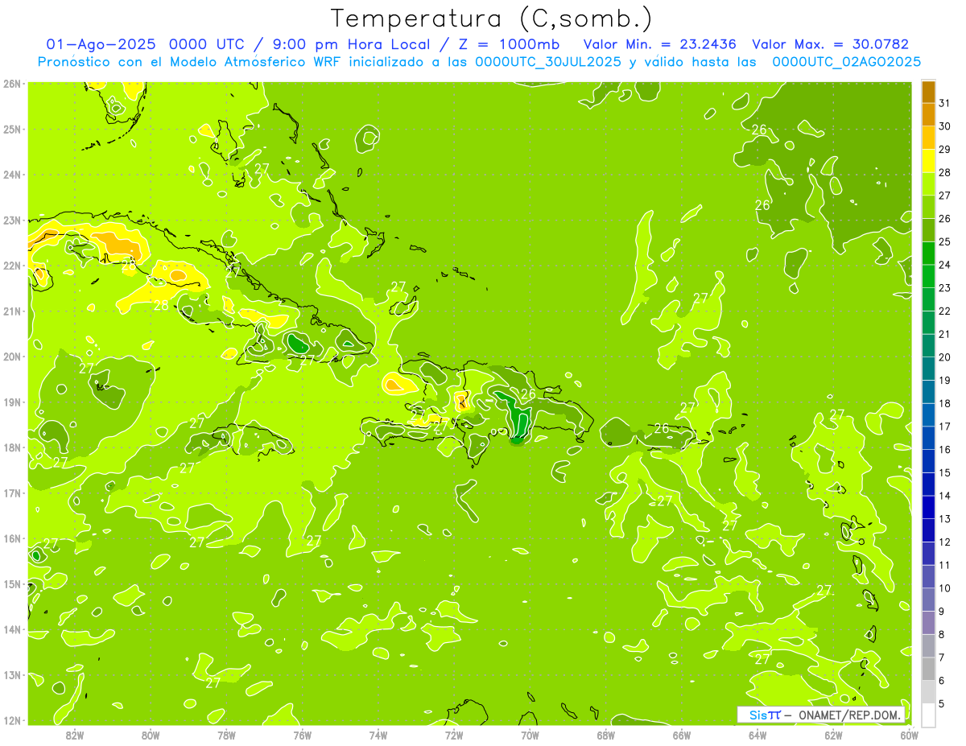Pick the green swatch between 24 and 25
Image resolution: width=966 pixels, height=746 pixels.
(928, 253)
